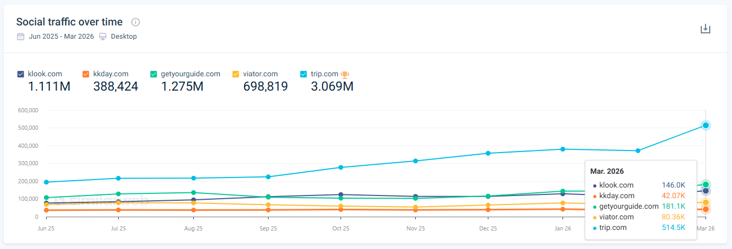
Task: Uncheck the klook.com legend checkbox
Action: coord(21,74)
